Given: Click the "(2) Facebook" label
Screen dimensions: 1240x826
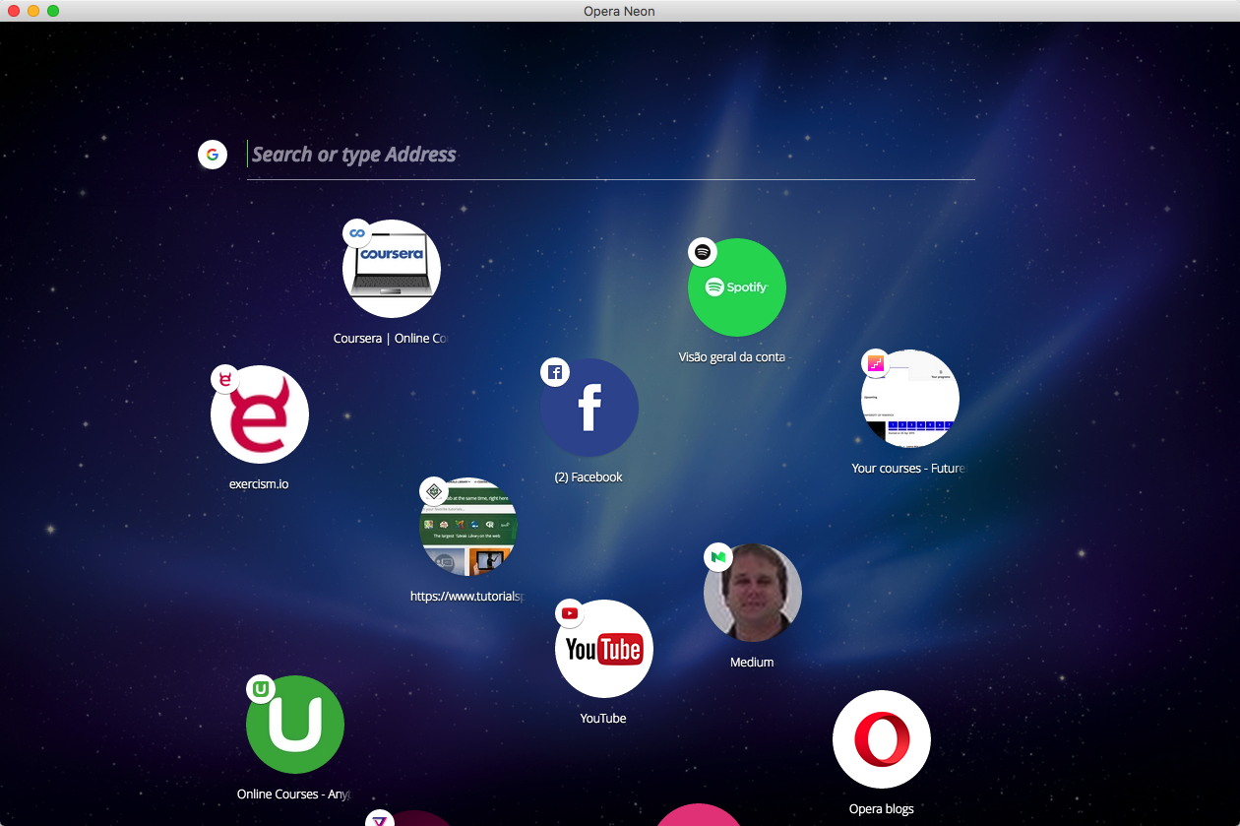Looking at the screenshot, I should click(589, 477).
